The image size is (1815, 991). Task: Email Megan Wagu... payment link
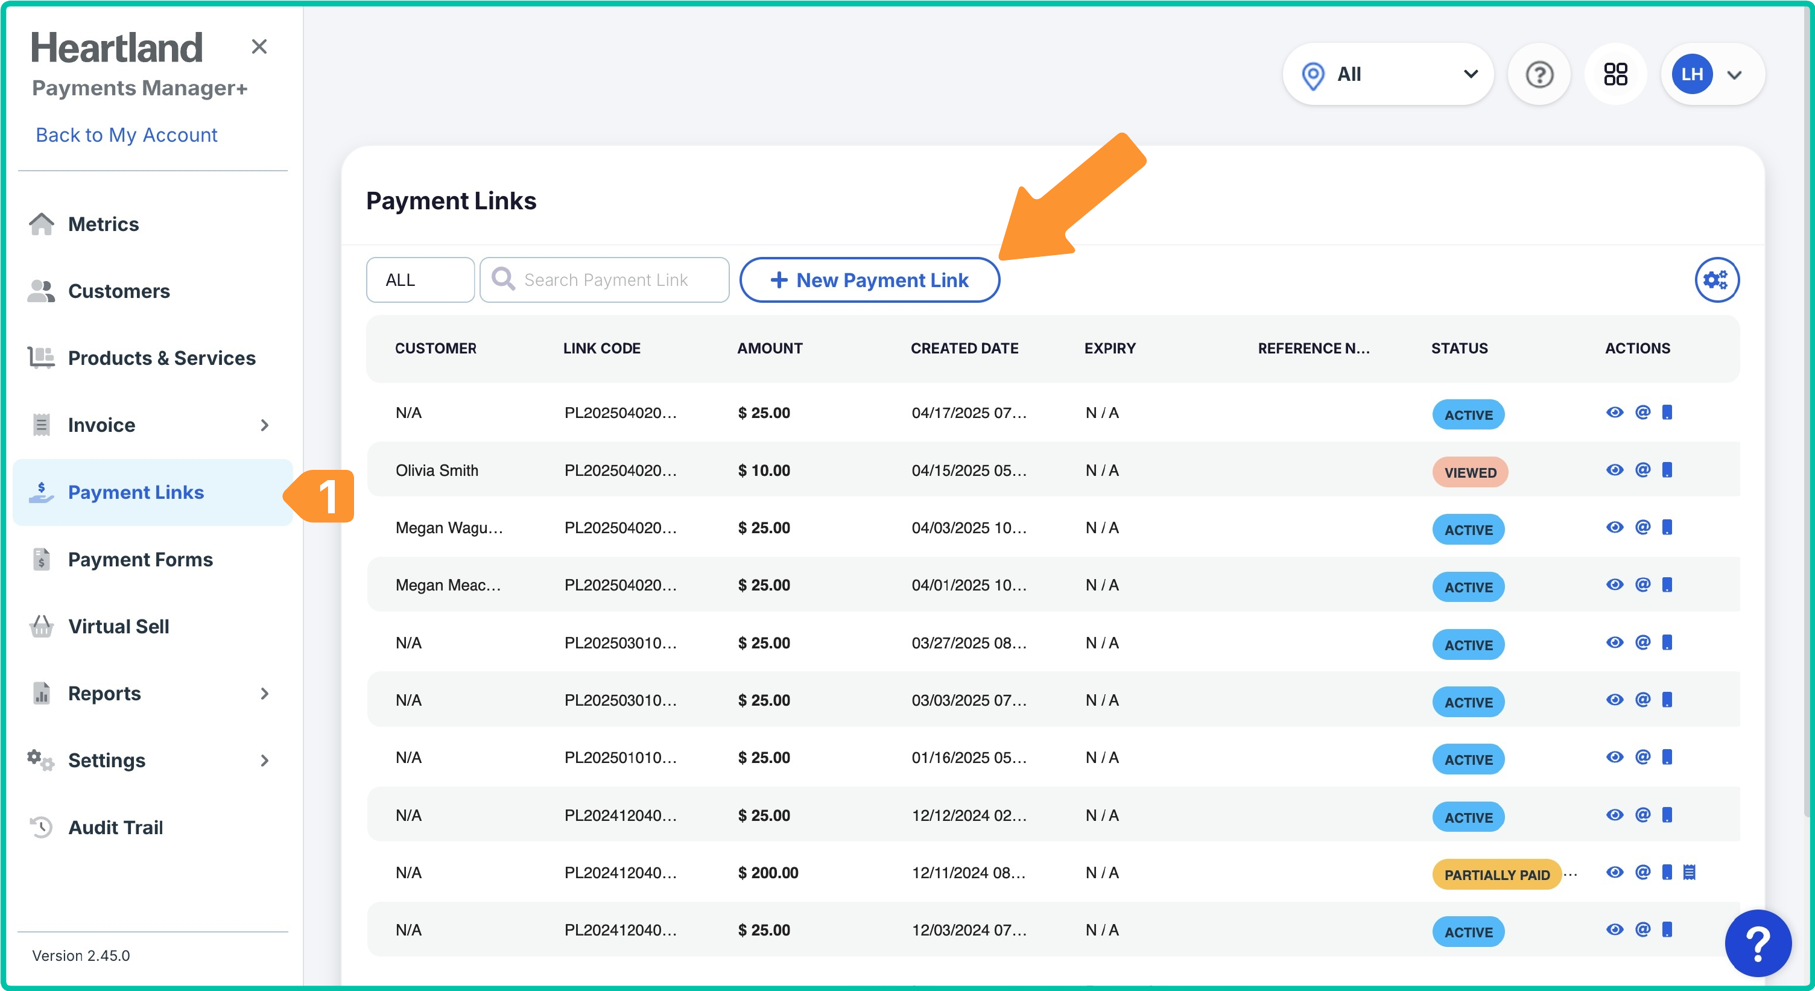click(1642, 527)
